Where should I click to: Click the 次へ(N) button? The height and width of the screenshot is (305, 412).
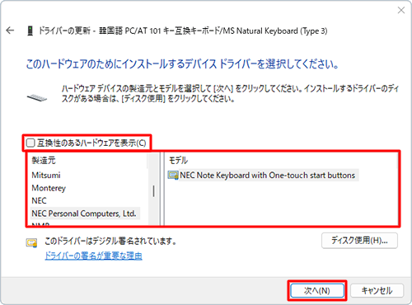[x=317, y=291]
